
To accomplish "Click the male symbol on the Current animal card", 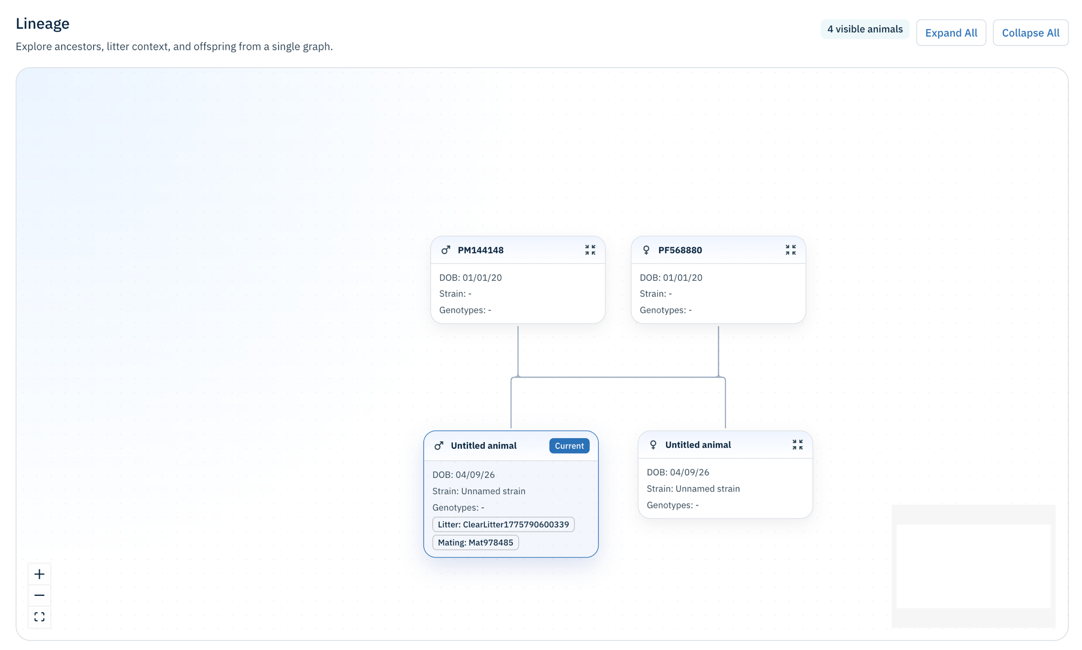I will click(x=439, y=446).
